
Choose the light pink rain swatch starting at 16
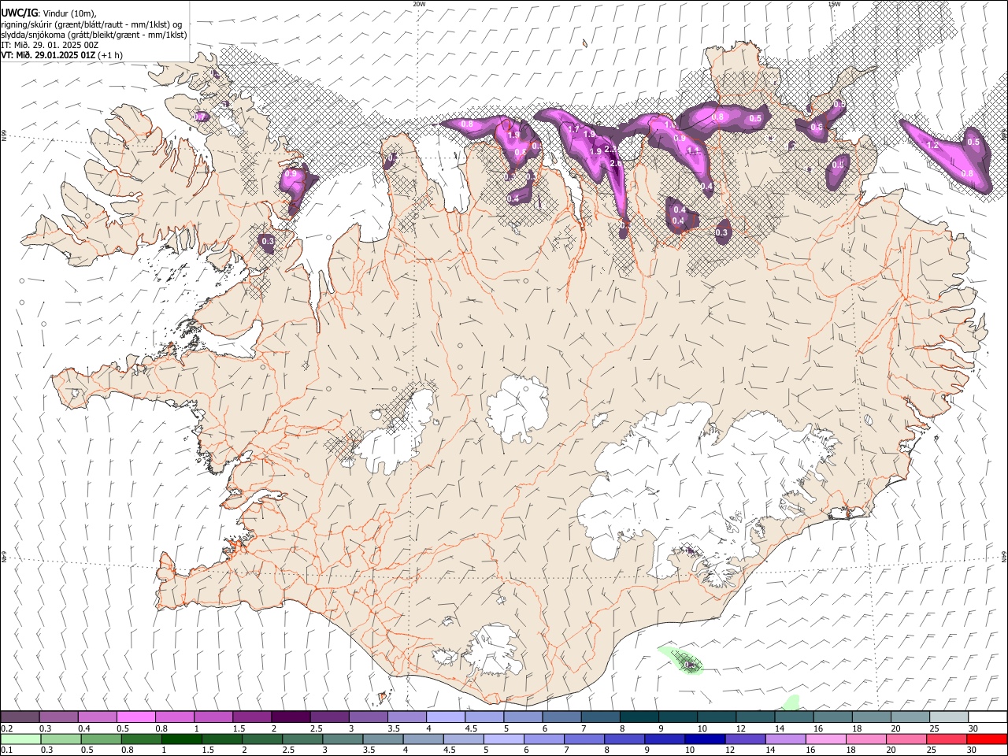coord(825,739)
